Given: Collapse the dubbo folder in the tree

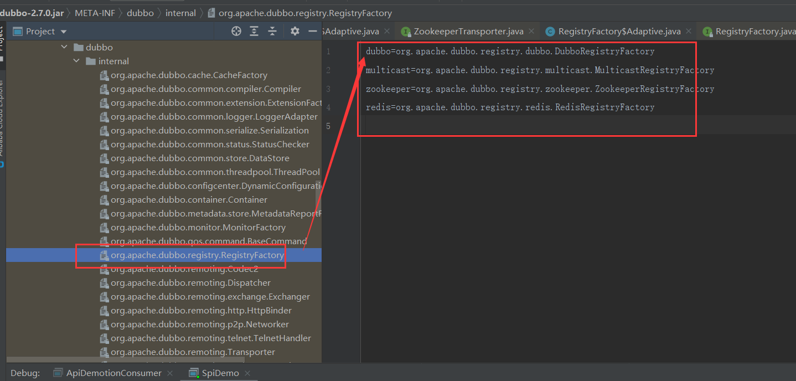Looking at the screenshot, I should pyautogui.click(x=65, y=48).
